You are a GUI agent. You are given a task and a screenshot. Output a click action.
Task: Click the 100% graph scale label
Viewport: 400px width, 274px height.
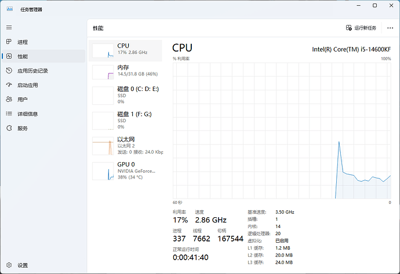click(386, 59)
